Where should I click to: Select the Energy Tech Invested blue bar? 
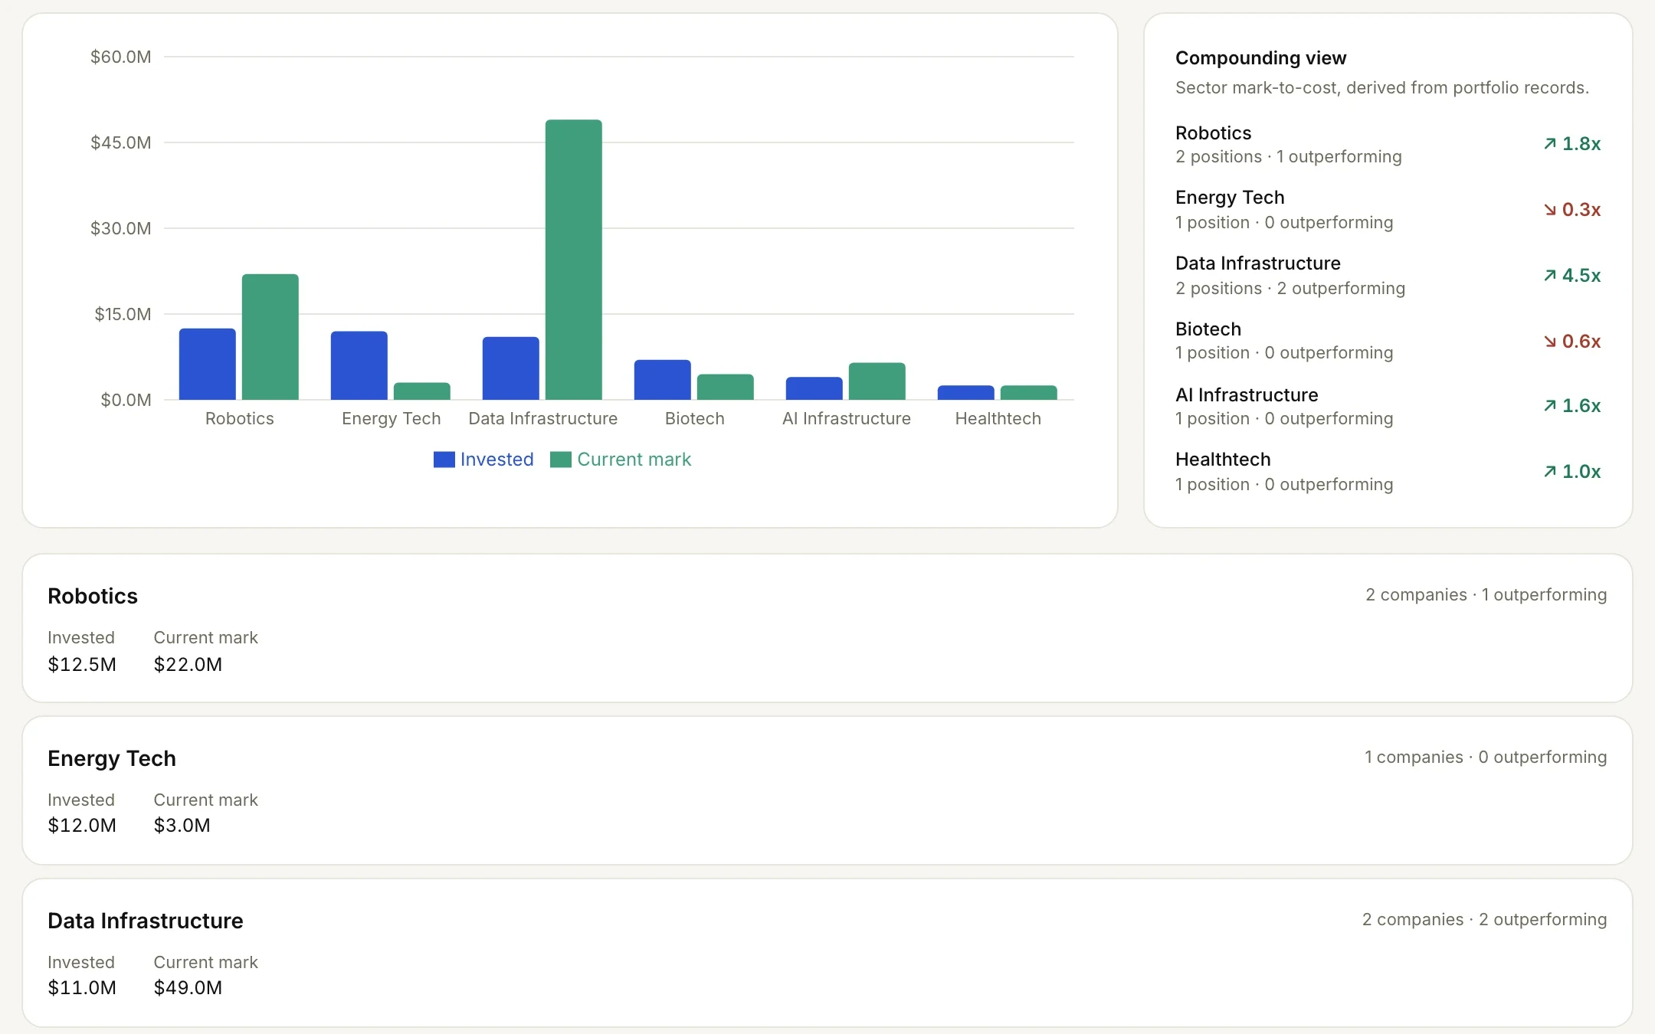coord(359,365)
